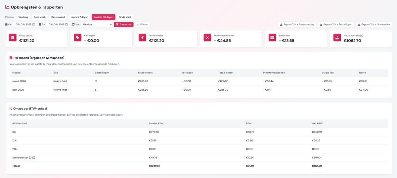
Task: Click the Servicekosten (21%) row label
Action: click(x=23, y=158)
